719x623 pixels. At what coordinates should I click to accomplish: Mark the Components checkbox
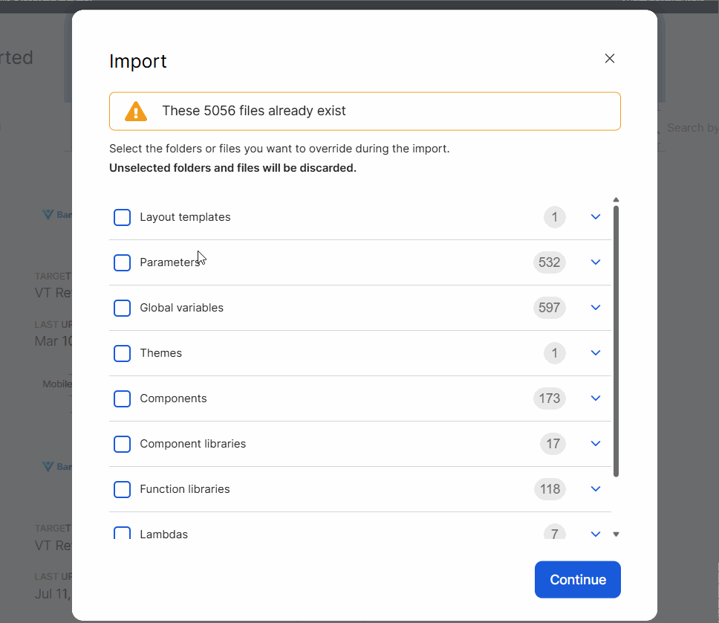tap(122, 398)
